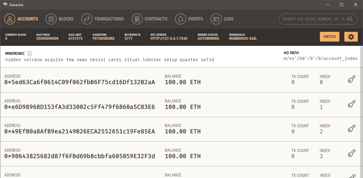Click the RPC server HTTP://127.0.0.1:7545 value
Image resolution: width=363 pixels, height=178 pixels.
point(169,39)
